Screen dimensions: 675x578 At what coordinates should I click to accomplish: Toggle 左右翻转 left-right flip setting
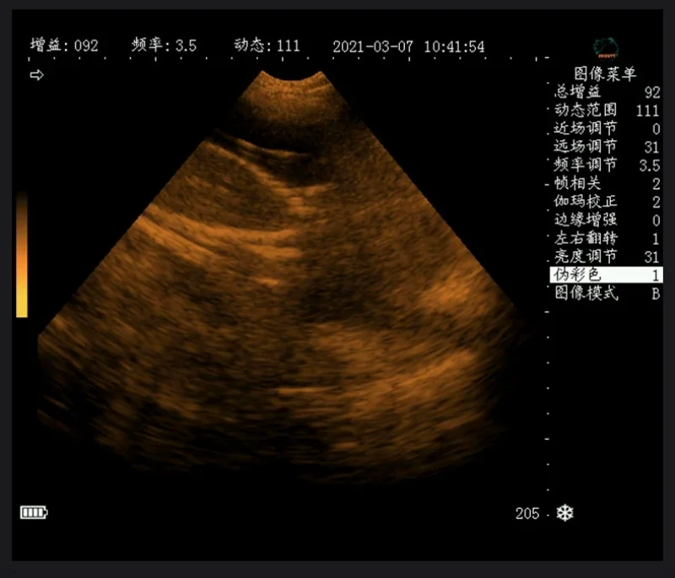coord(591,239)
